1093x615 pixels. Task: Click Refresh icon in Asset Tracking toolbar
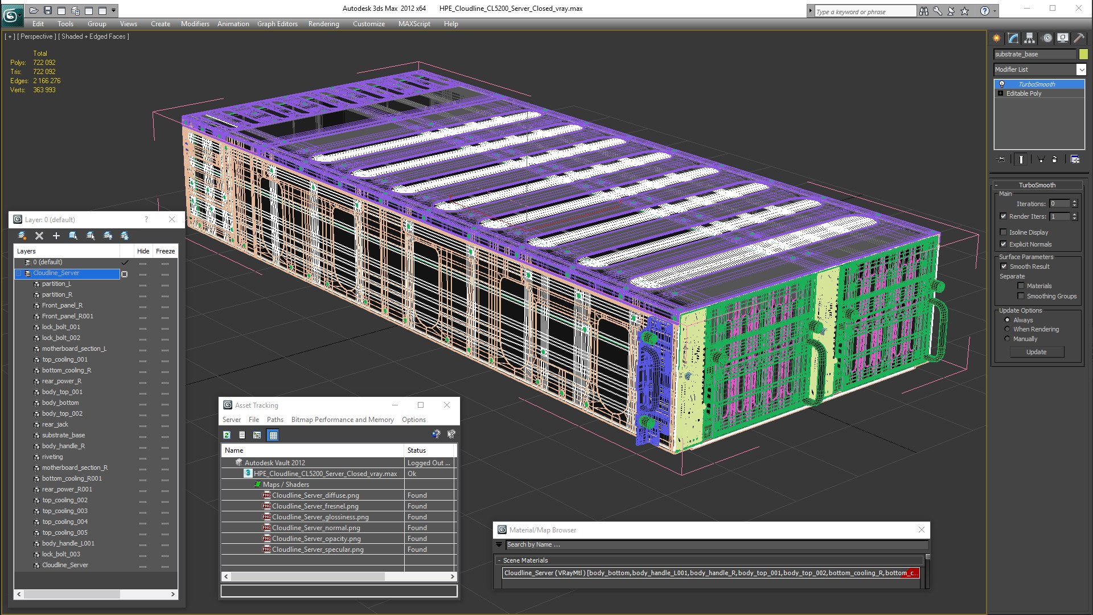[227, 435]
